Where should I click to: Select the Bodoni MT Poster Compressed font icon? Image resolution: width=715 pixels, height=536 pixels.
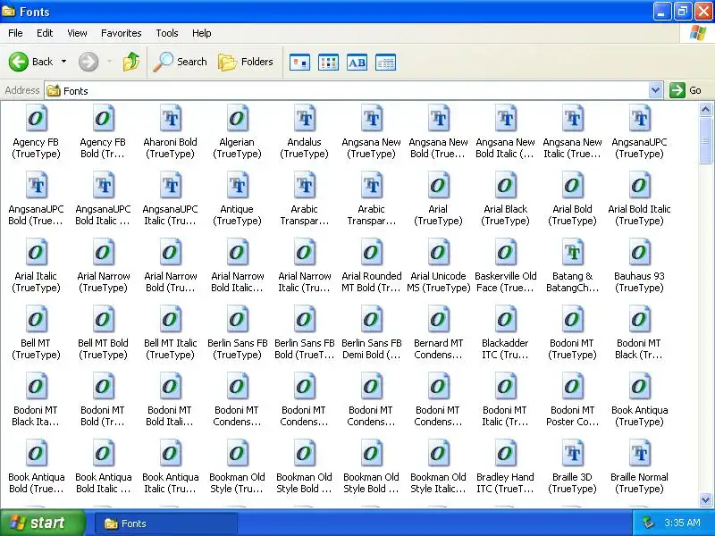click(x=572, y=387)
